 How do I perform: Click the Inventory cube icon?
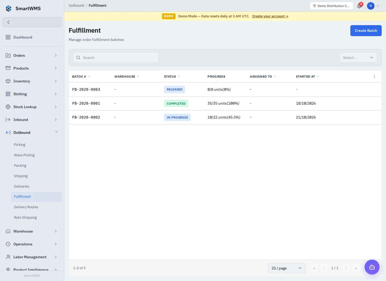pyautogui.click(x=8, y=81)
